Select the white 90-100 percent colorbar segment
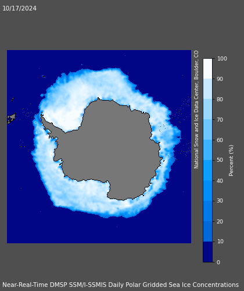The height and width of the screenshot is (291, 244). [207, 69]
